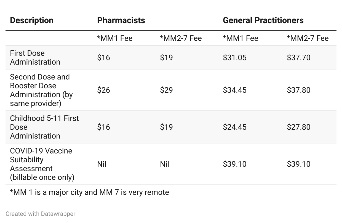Open the Created with Datawrapper link
Image resolution: width=342 pixels, height=223 pixels.
41,214
